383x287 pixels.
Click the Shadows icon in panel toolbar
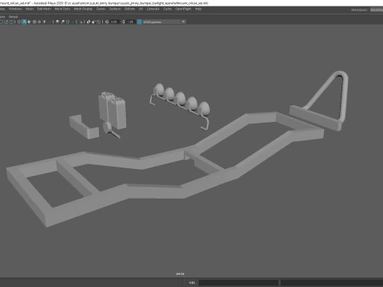point(49,22)
